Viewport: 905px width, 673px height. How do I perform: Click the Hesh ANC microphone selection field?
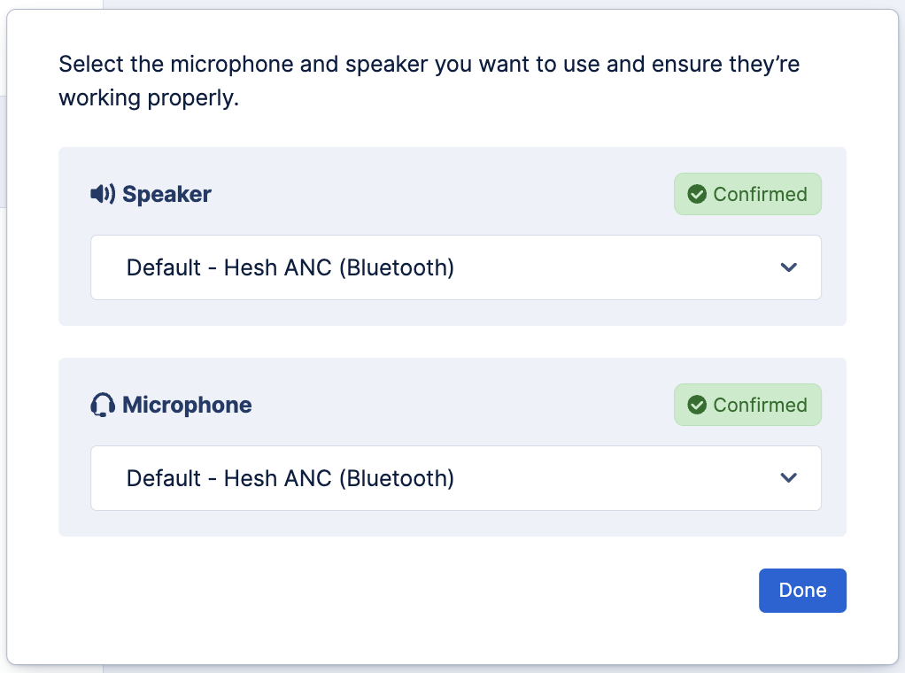(x=455, y=478)
